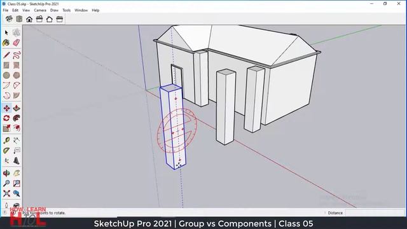Activate the Line pencil tool
This screenshot has height=229, width=407.
click(6, 55)
